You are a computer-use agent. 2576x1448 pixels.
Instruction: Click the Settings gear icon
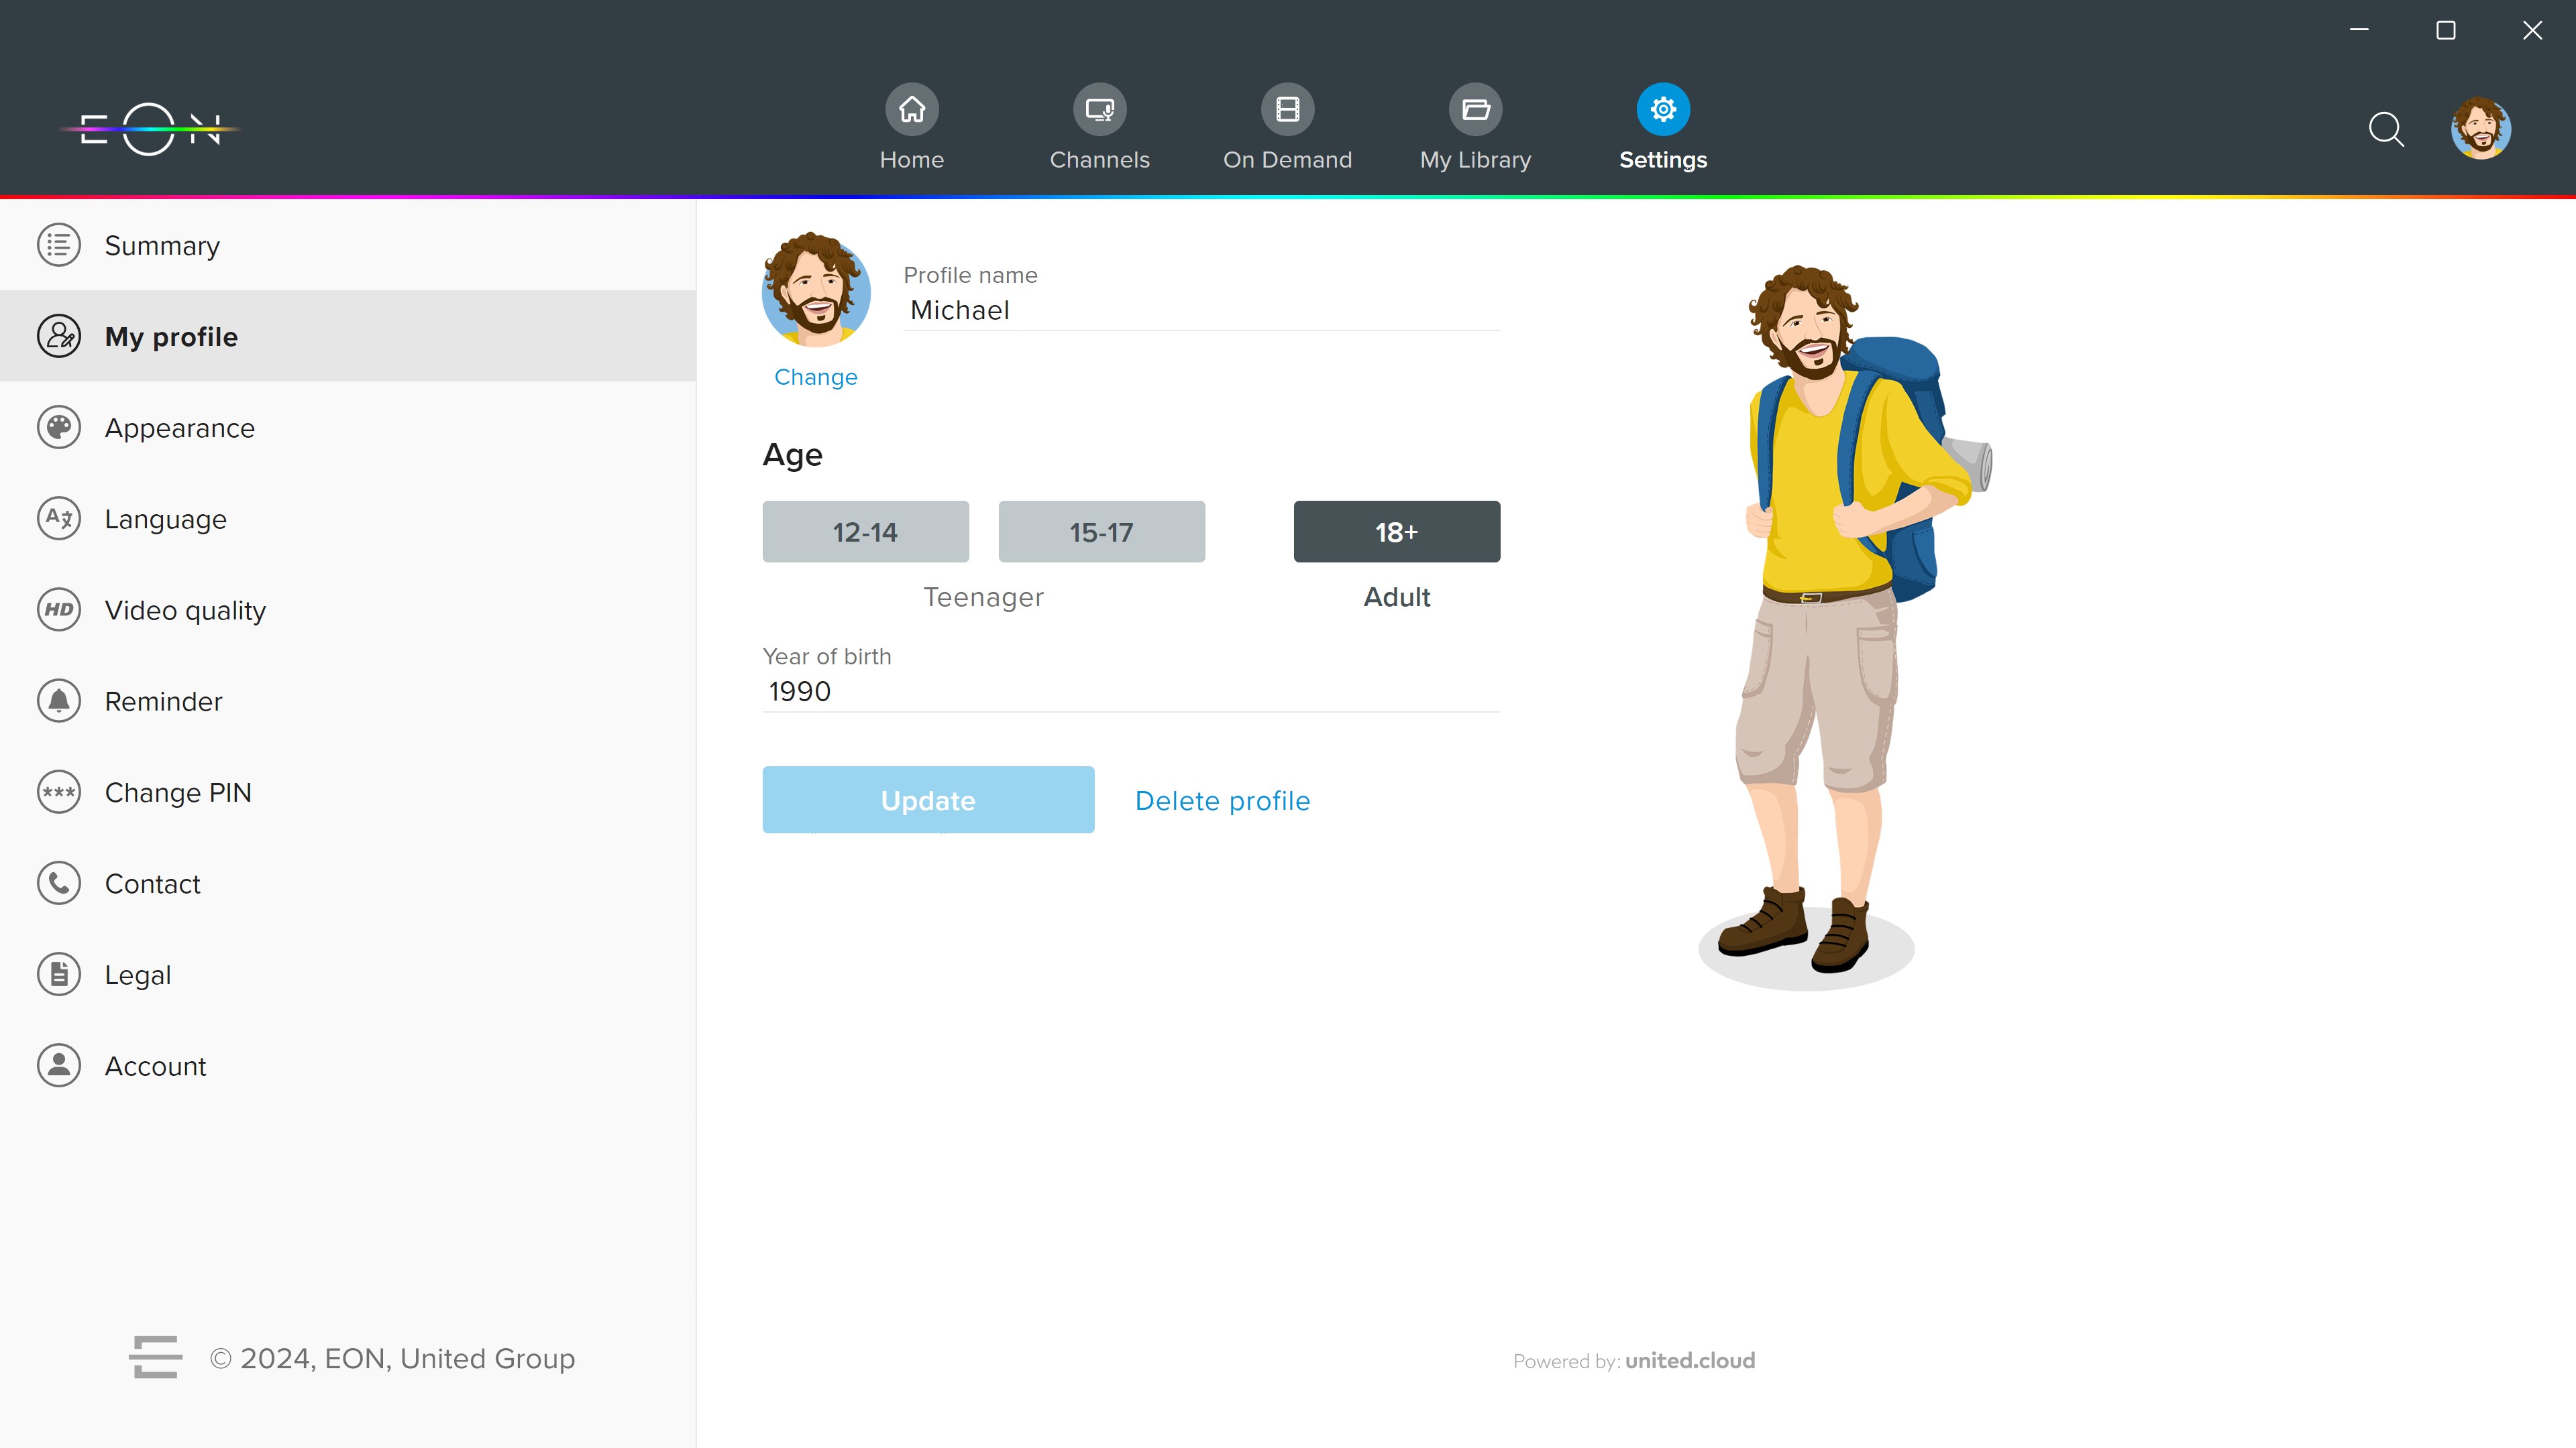tap(1663, 109)
